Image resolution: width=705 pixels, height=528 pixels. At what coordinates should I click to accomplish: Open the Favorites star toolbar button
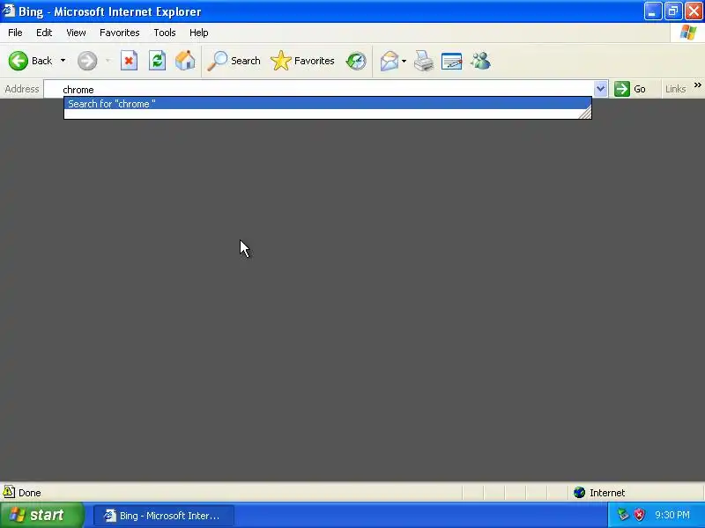coord(302,61)
